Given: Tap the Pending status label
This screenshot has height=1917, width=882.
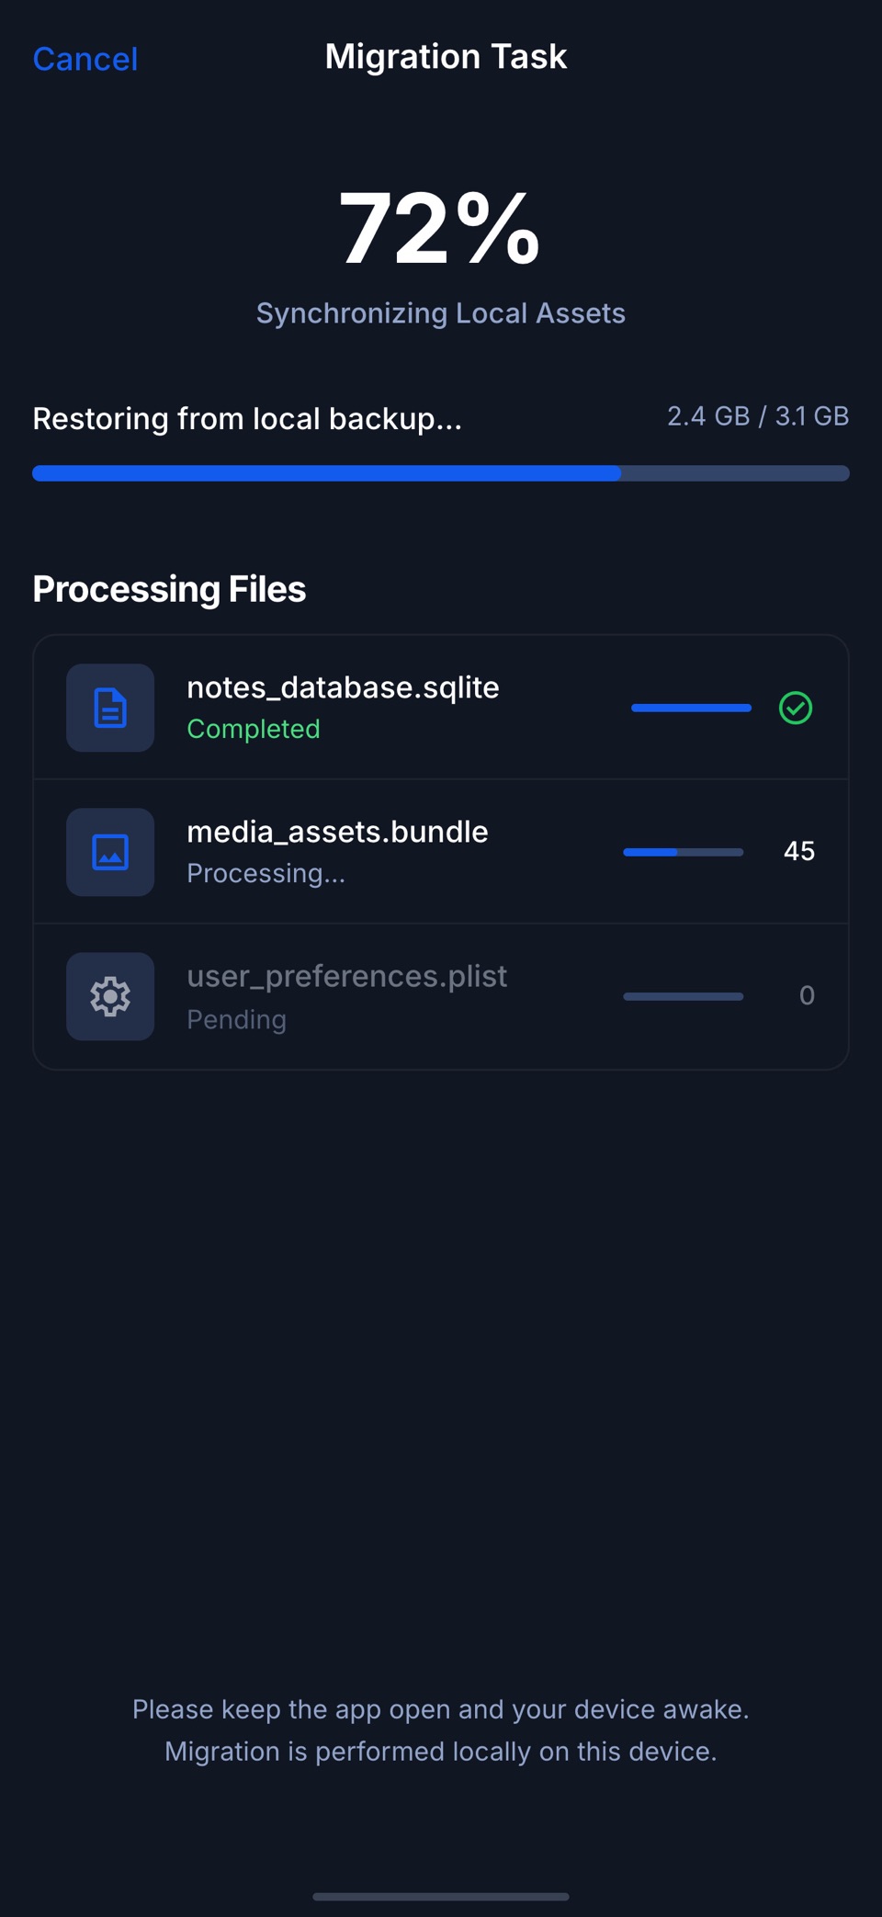Looking at the screenshot, I should [x=236, y=1019].
